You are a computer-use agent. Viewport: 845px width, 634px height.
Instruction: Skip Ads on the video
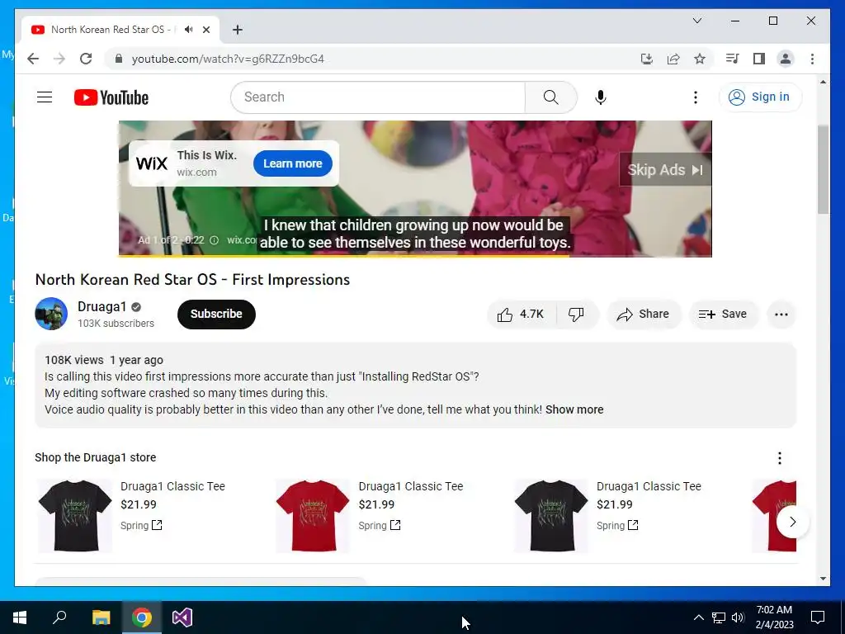click(x=665, y=170)
